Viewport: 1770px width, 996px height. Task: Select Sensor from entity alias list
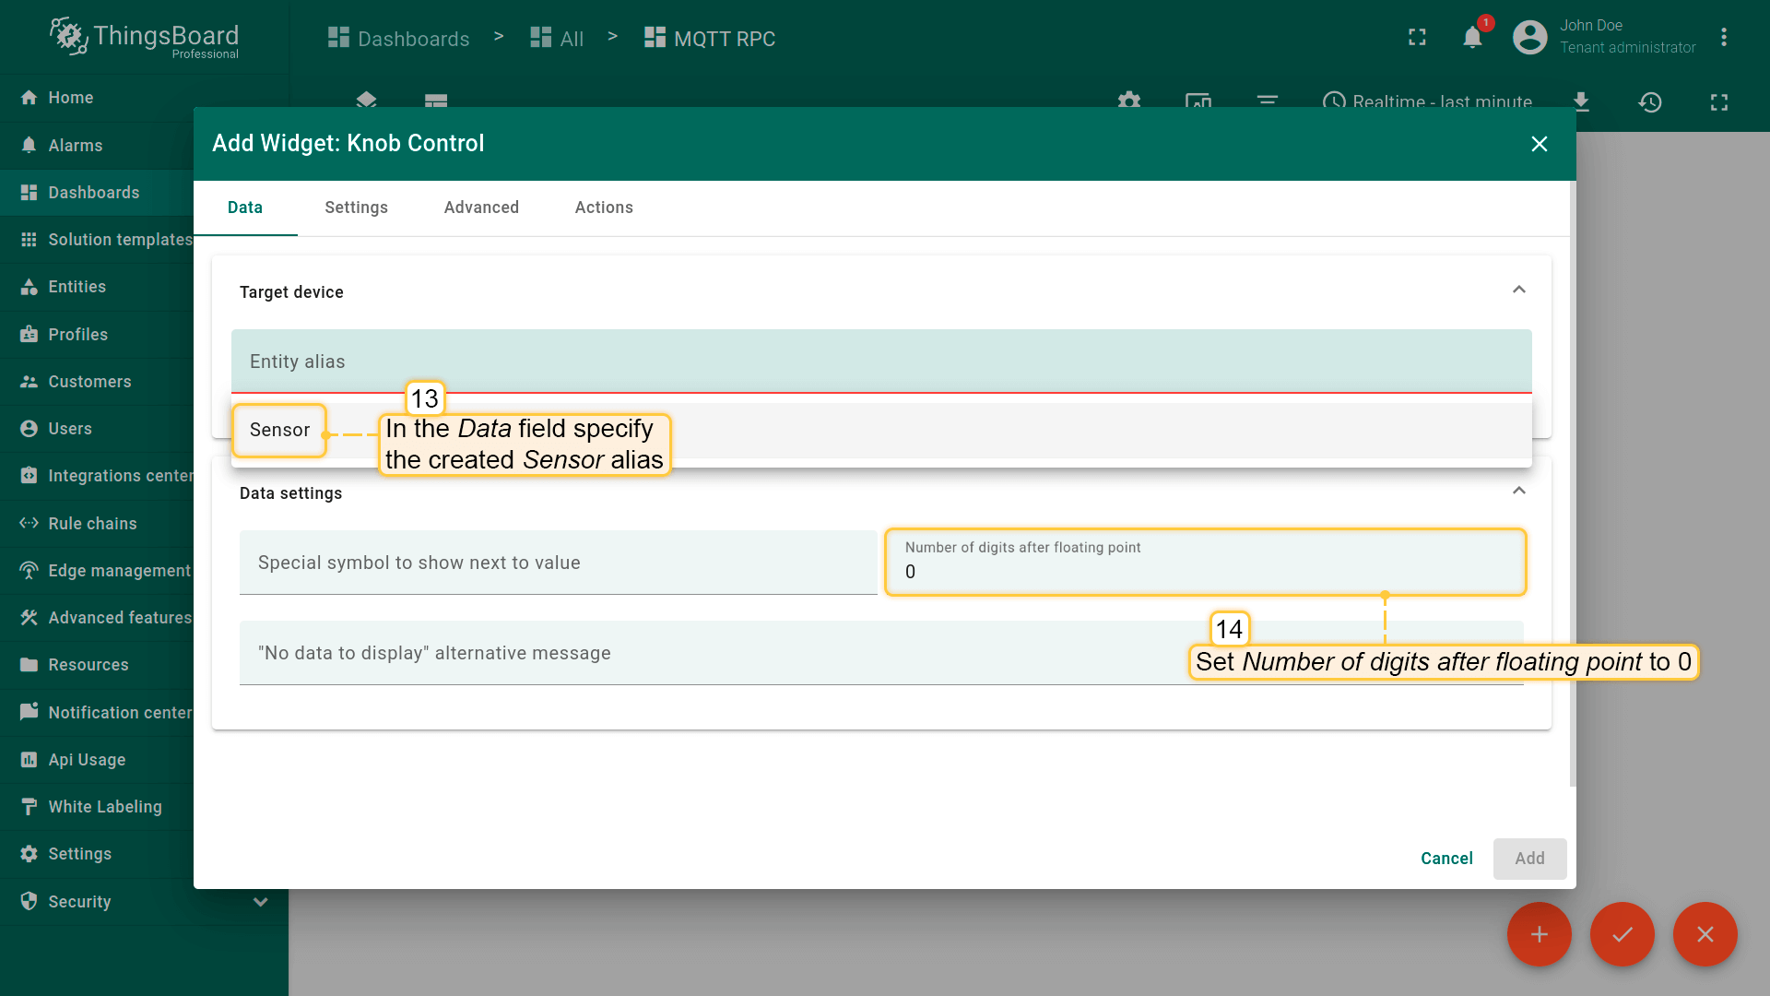click(x=279, y=430)
